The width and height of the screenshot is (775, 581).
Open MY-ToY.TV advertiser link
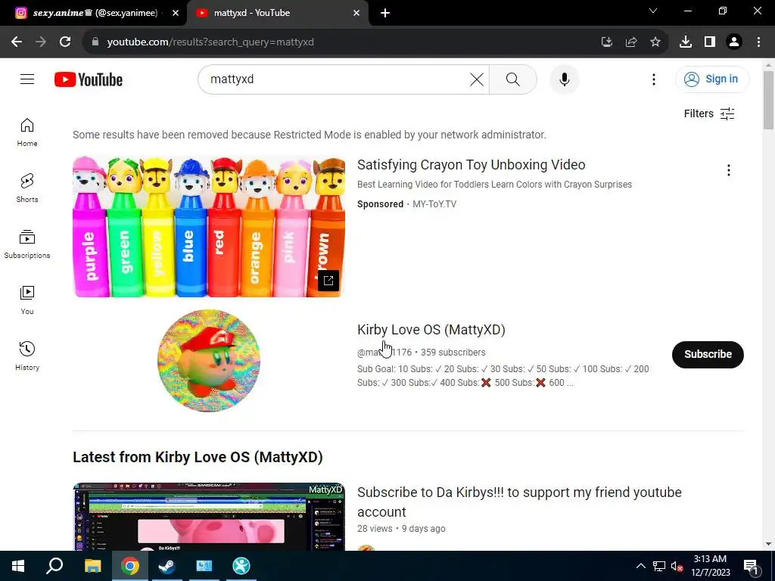click(434, 204)
